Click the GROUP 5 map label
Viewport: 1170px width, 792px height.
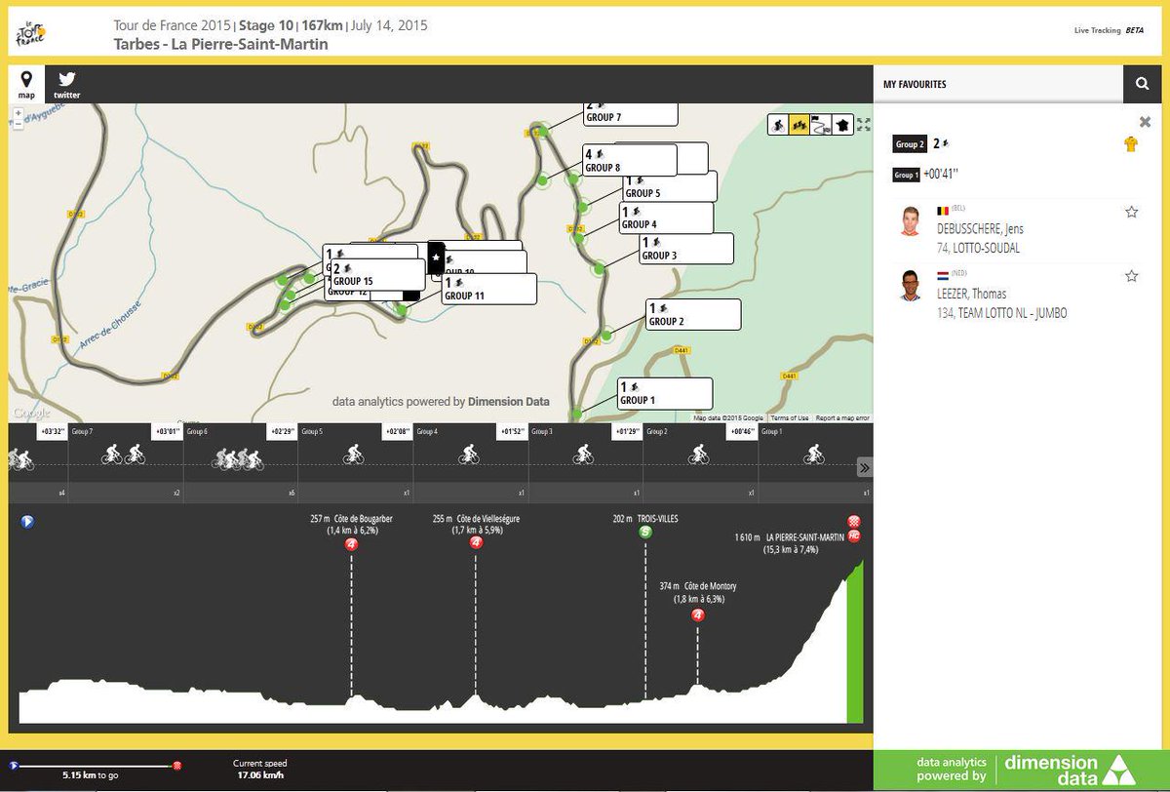669,186
